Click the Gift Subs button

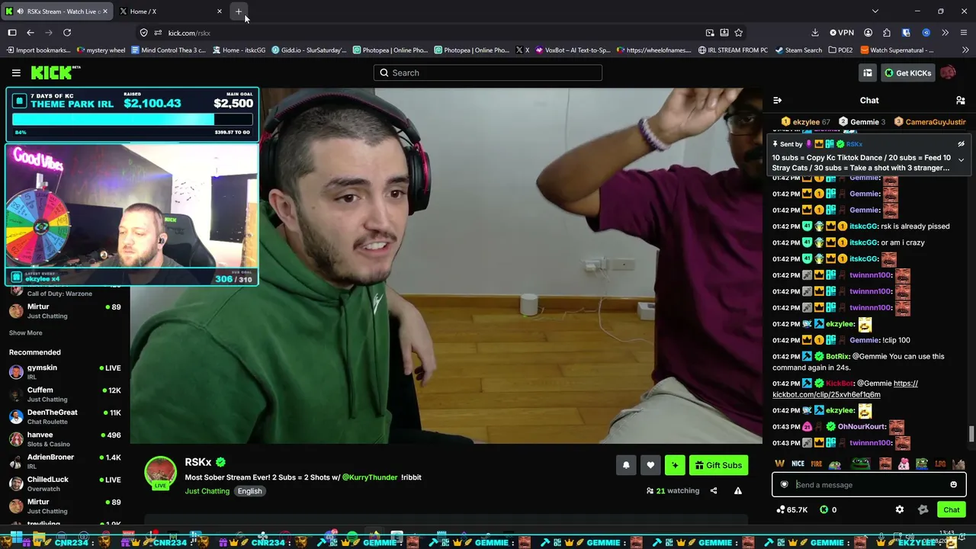tap(718, 465)
